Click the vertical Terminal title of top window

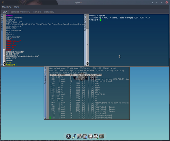pyautogui.click(x=45, y=80)
